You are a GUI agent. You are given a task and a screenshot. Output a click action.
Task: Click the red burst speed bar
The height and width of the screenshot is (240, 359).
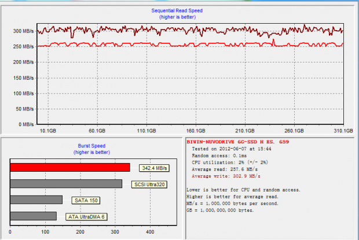click(x=70, y=167)
